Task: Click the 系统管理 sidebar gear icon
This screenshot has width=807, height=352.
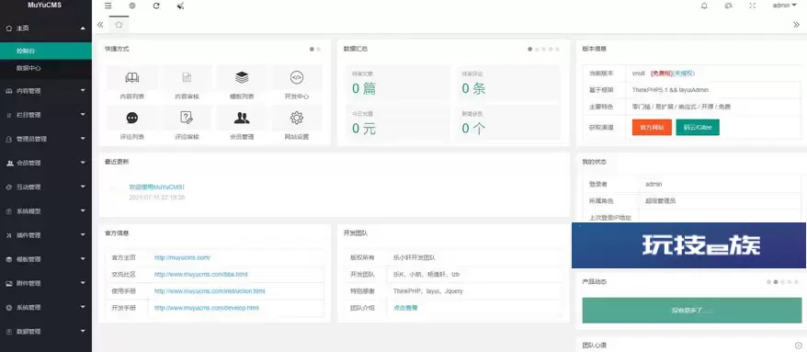Action: pyautogui.click(x=9, y=308)
